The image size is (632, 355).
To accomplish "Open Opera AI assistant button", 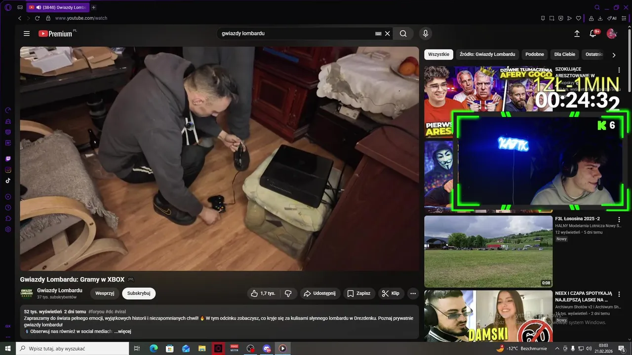I will point(612,18).
